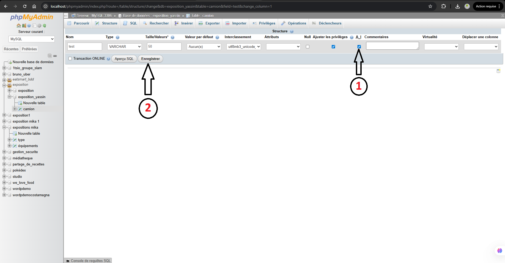Expand the exposition1 database in the sidebar
The height and width of the screenshot is (263, 505).
coord(4,115)
